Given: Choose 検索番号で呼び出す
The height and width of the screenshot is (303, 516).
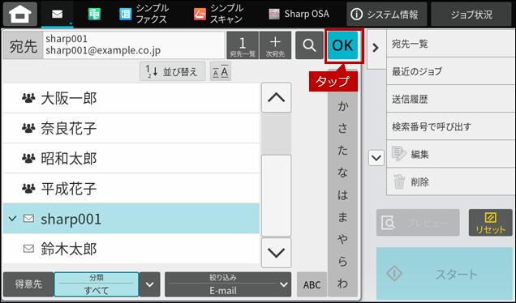Looking at the screenshot, I should [451, 126].
